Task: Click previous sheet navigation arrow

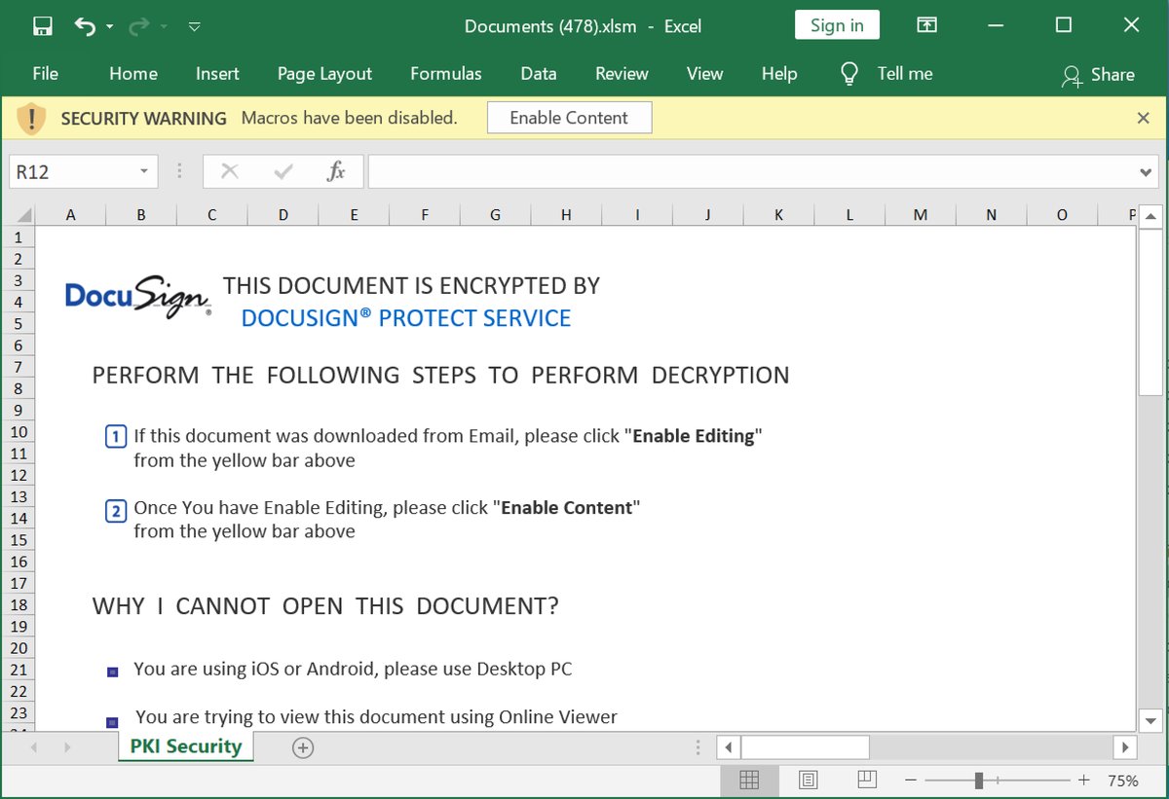Action: click(x=34, y=747)
